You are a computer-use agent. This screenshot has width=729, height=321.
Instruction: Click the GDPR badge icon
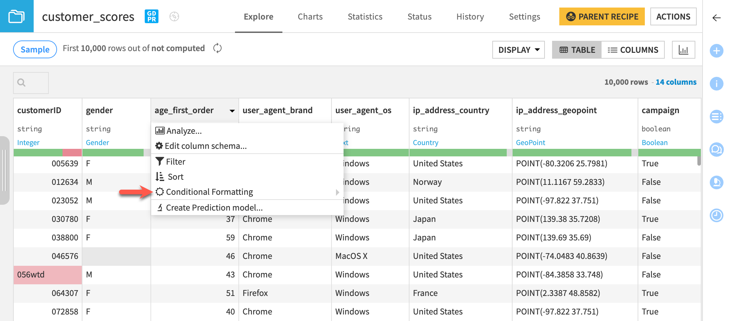pyautogui.click(x=152, y=16)
